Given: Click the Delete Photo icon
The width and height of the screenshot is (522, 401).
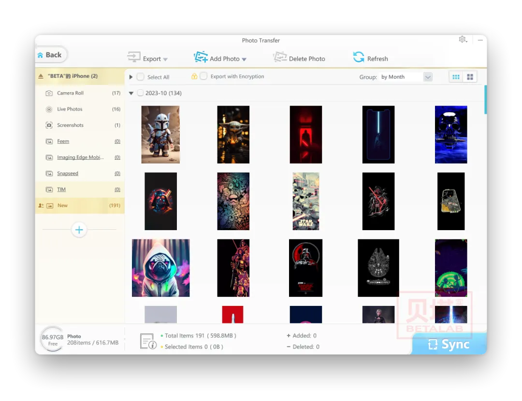Looking at the screenshot, I should pyautogui.click(x=280, y=57).
